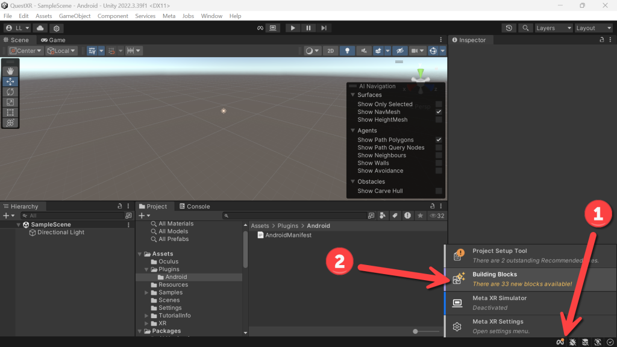This screenshot has height=347, width=617.
Task: Select the Rotate tool
Action: (10, 92)
